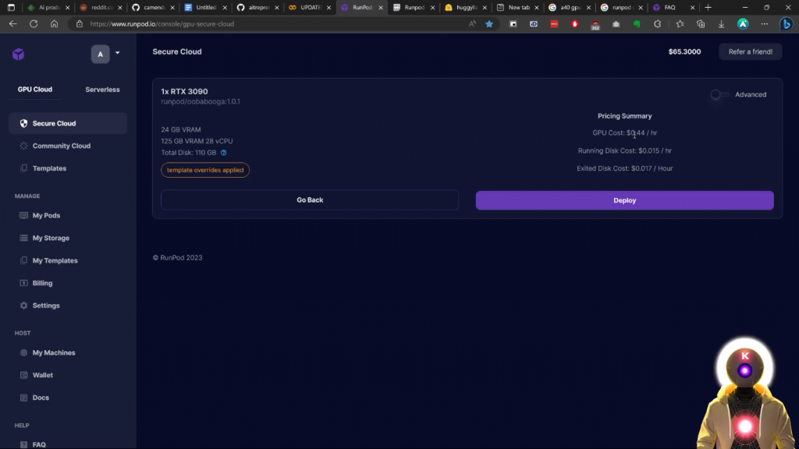This screenshot has height=449, width=799.
Task: Click the favorite star icon in address bar
Action: [489, 24]
